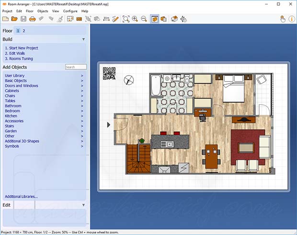297x235 pixels.
Task: Select the compass symbol on the plan
Action: click(x=129, y=80)
